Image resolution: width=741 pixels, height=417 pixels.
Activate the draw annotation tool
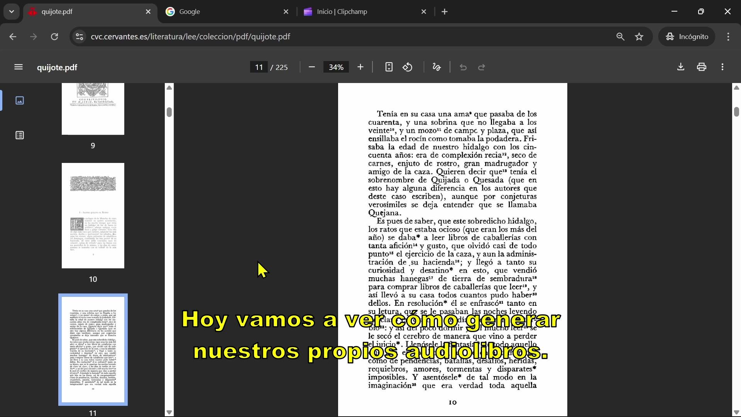tap(436, 67)
